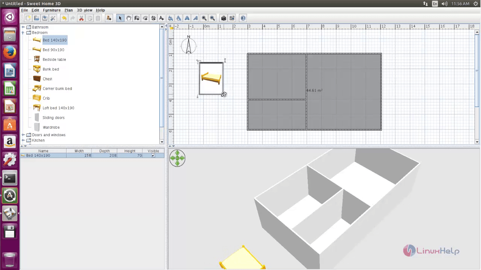
Task: Uncheck Visible for Bed 140x190
Action: pos(153,155)
